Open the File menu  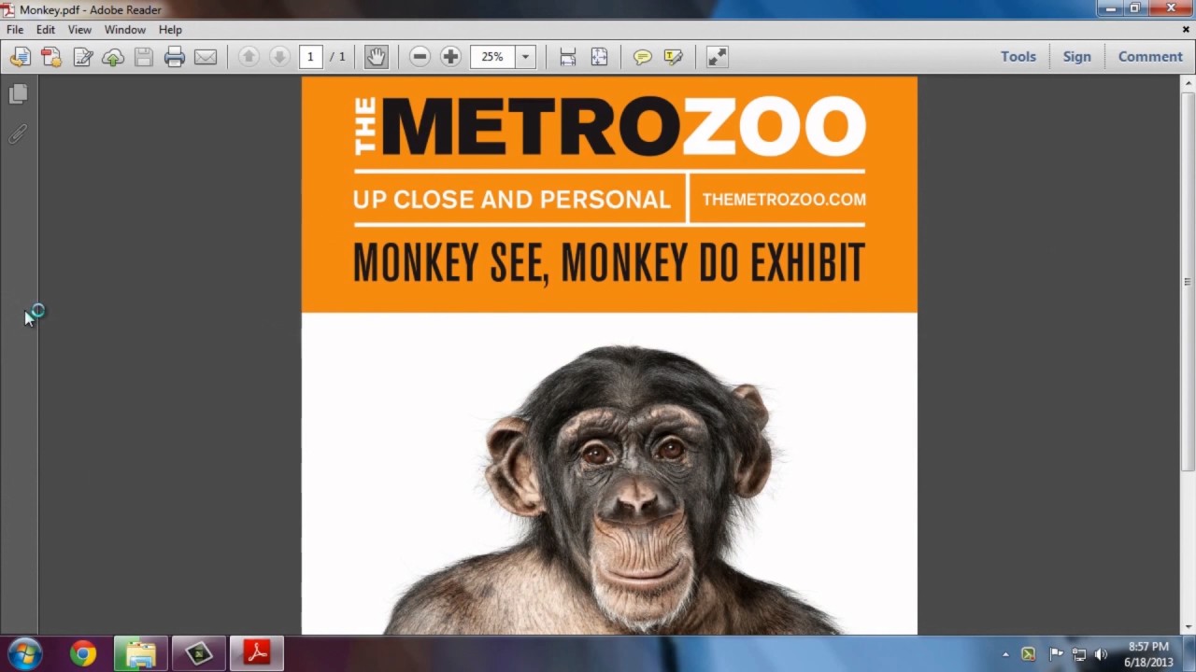coord(15,30)
